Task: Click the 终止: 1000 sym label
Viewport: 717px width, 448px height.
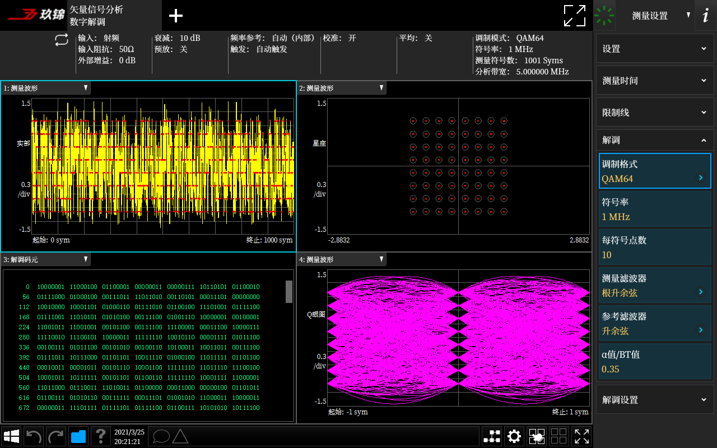Action: (x=269, y=240)
